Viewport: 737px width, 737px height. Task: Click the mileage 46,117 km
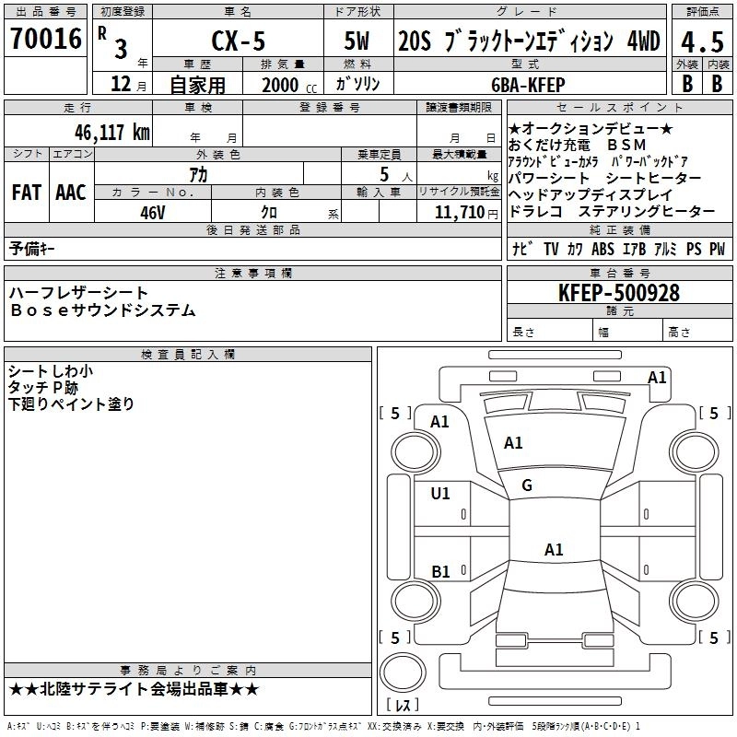111,133
